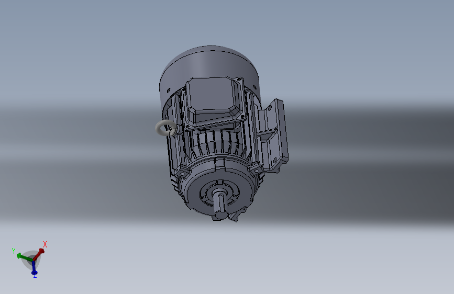Click the blue Z axis of the triad
454x294 pixels.
(x=34, y=268)
